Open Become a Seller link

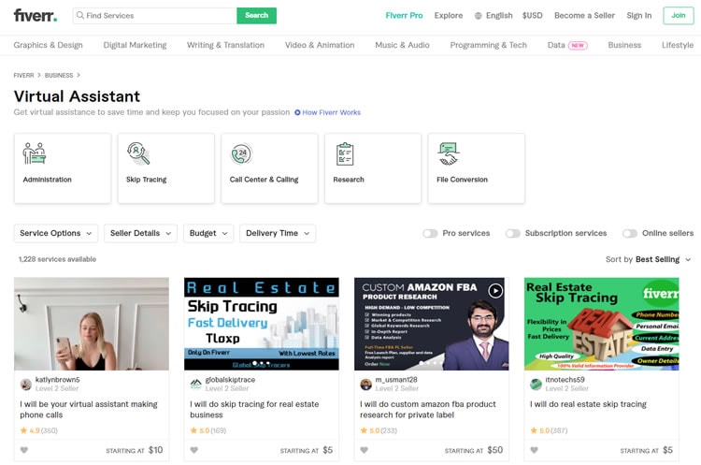coord(584,15)
